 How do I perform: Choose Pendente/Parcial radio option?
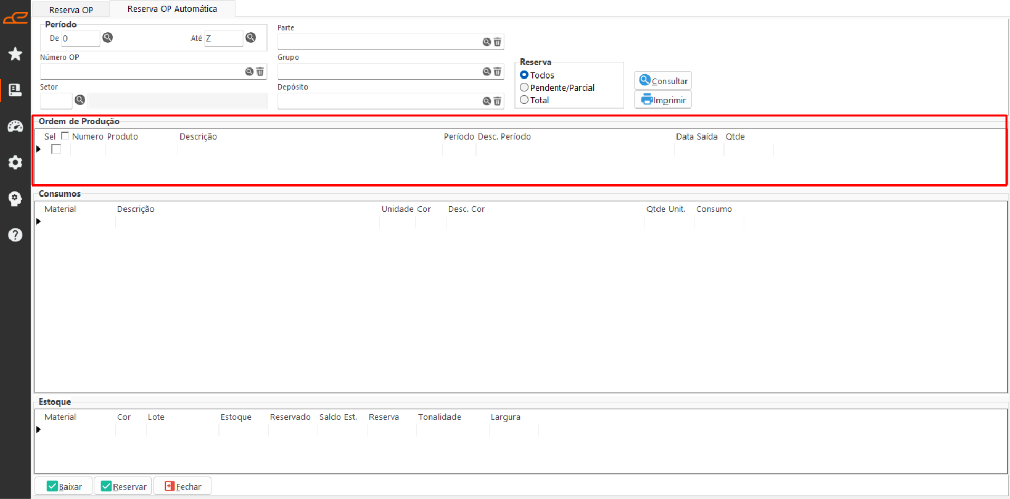pos(525,87)
